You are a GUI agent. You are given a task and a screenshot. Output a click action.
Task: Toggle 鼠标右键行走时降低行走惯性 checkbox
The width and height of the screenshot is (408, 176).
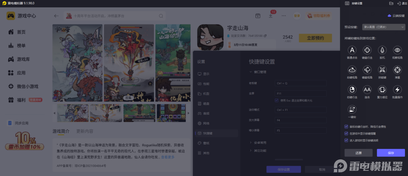(x=346, y=127)
